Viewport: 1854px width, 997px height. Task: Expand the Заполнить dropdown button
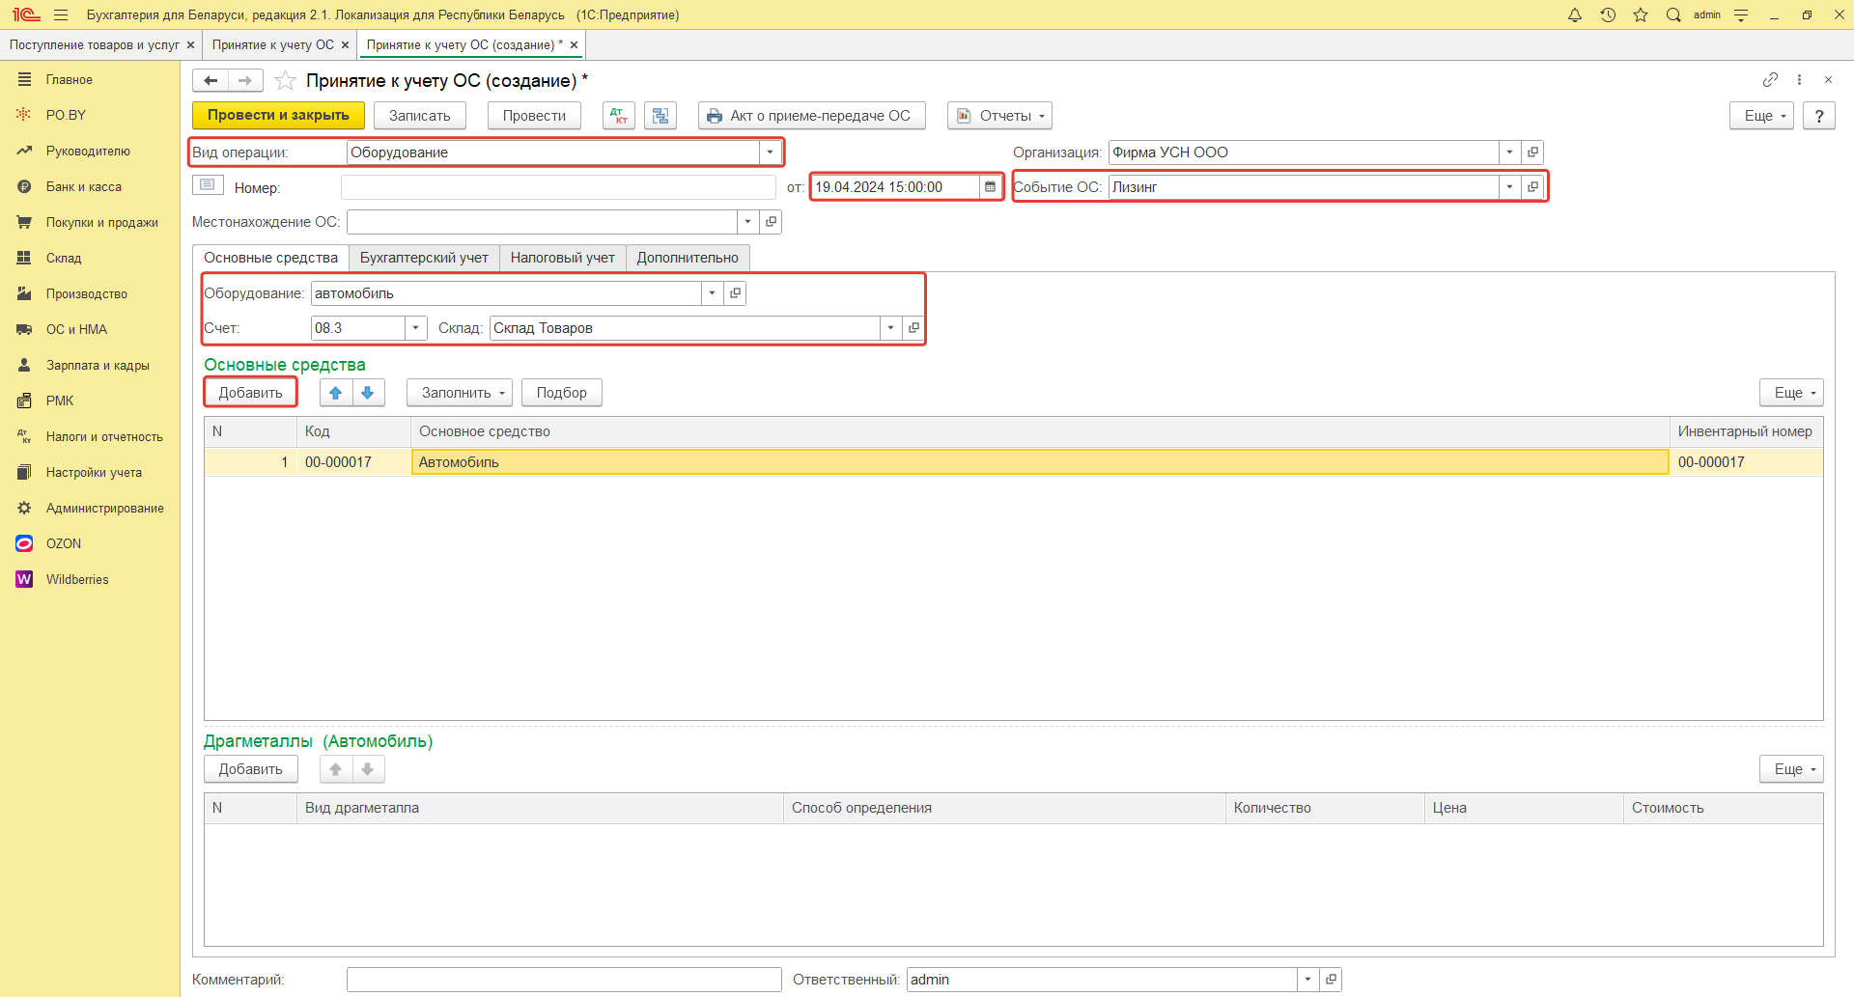point(460,393)
